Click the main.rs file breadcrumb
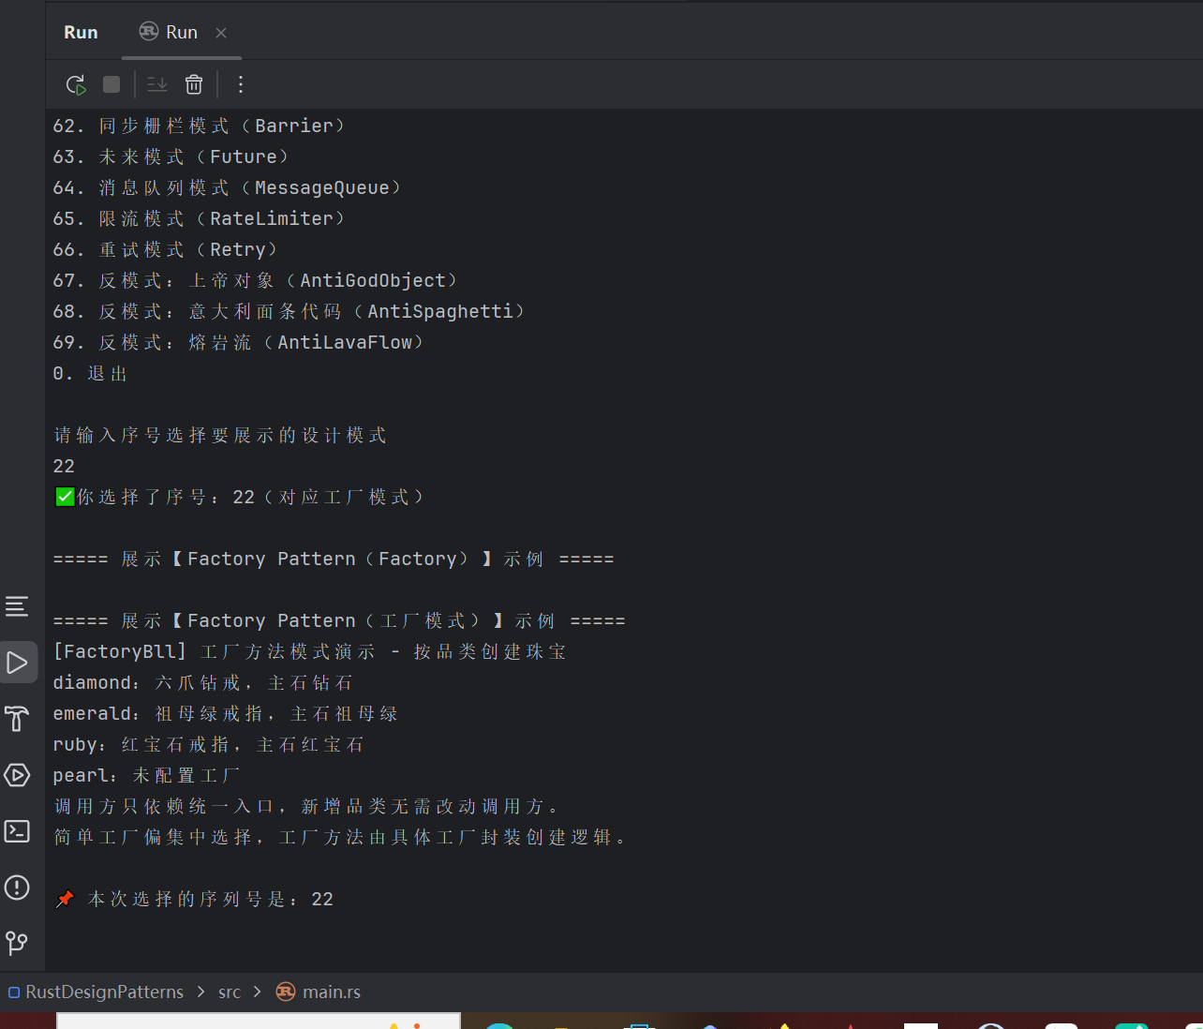 pos(332,992)
